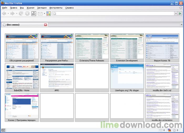
Task: Expand the mail icon dropdown arrow
Action: 44,13
